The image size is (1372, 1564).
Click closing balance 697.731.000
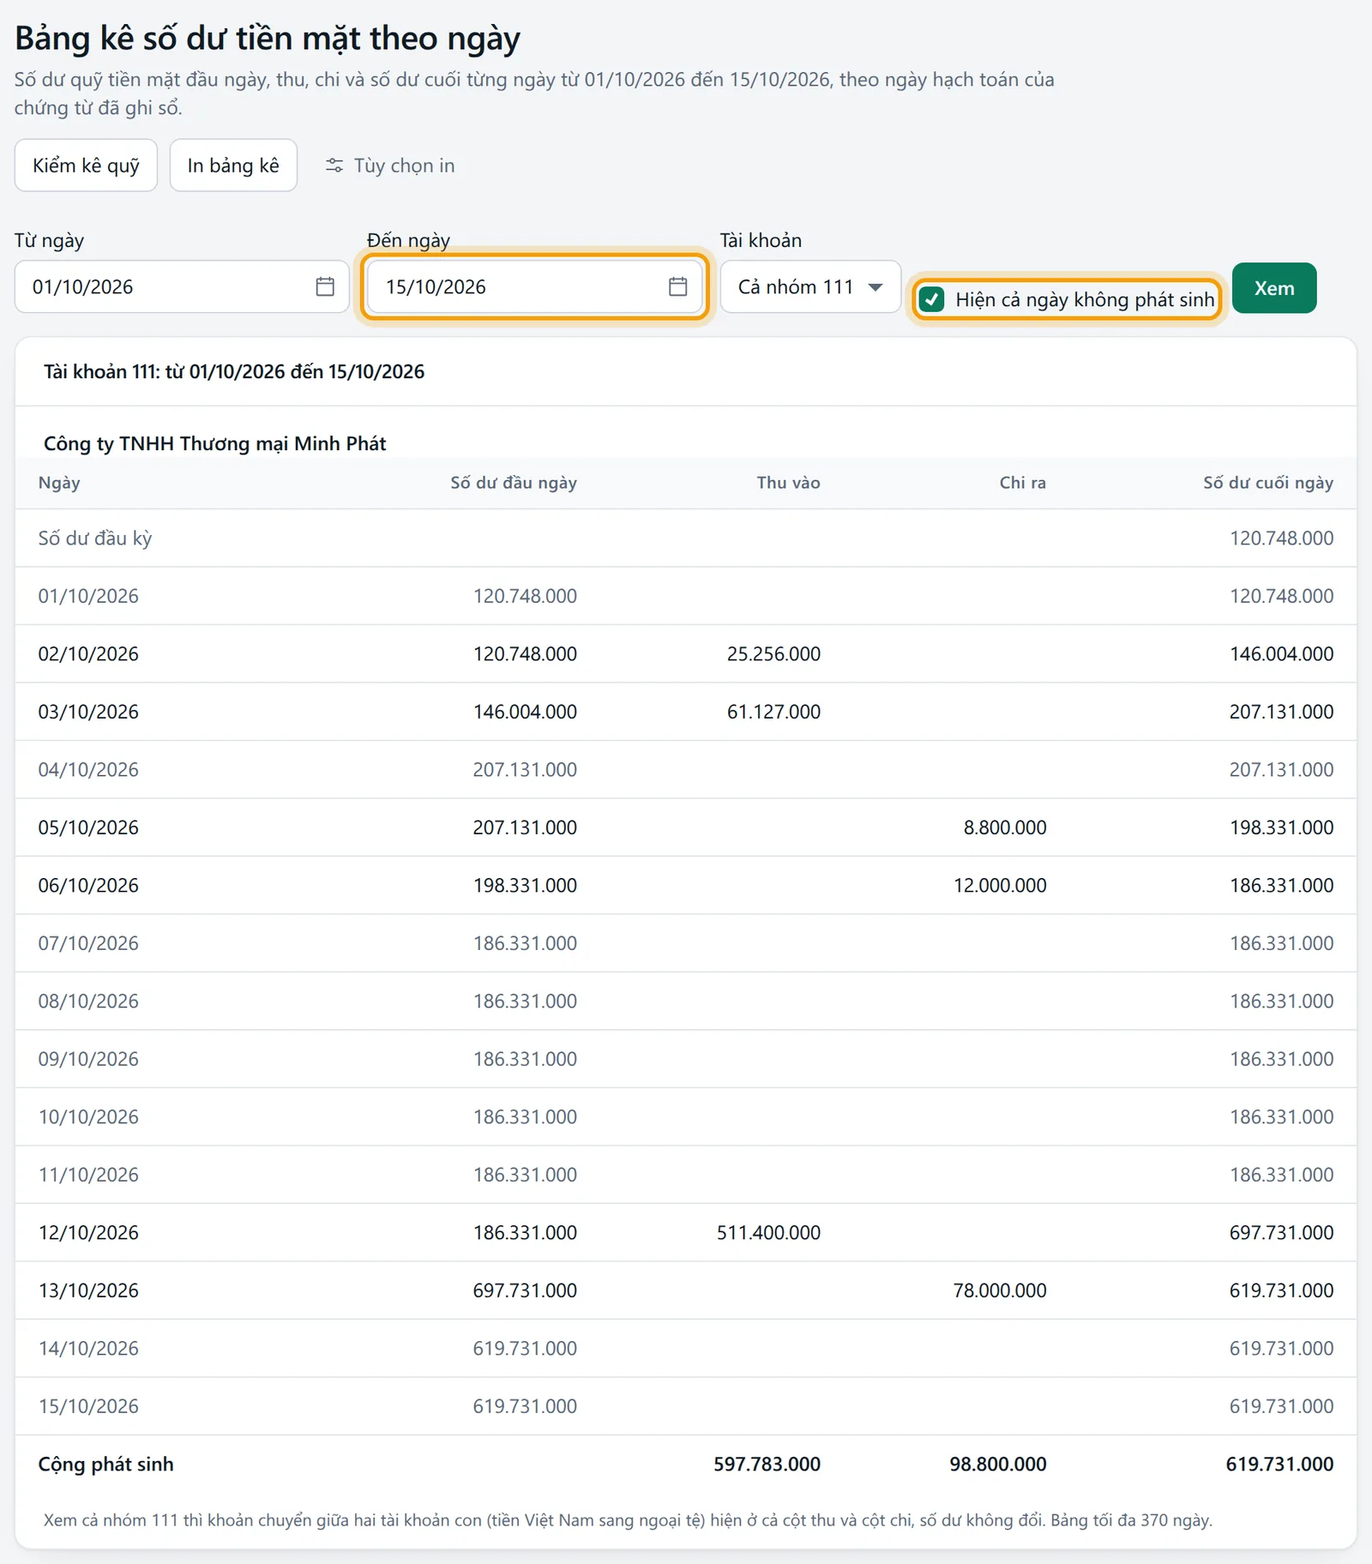[x=1281, y=1233]
